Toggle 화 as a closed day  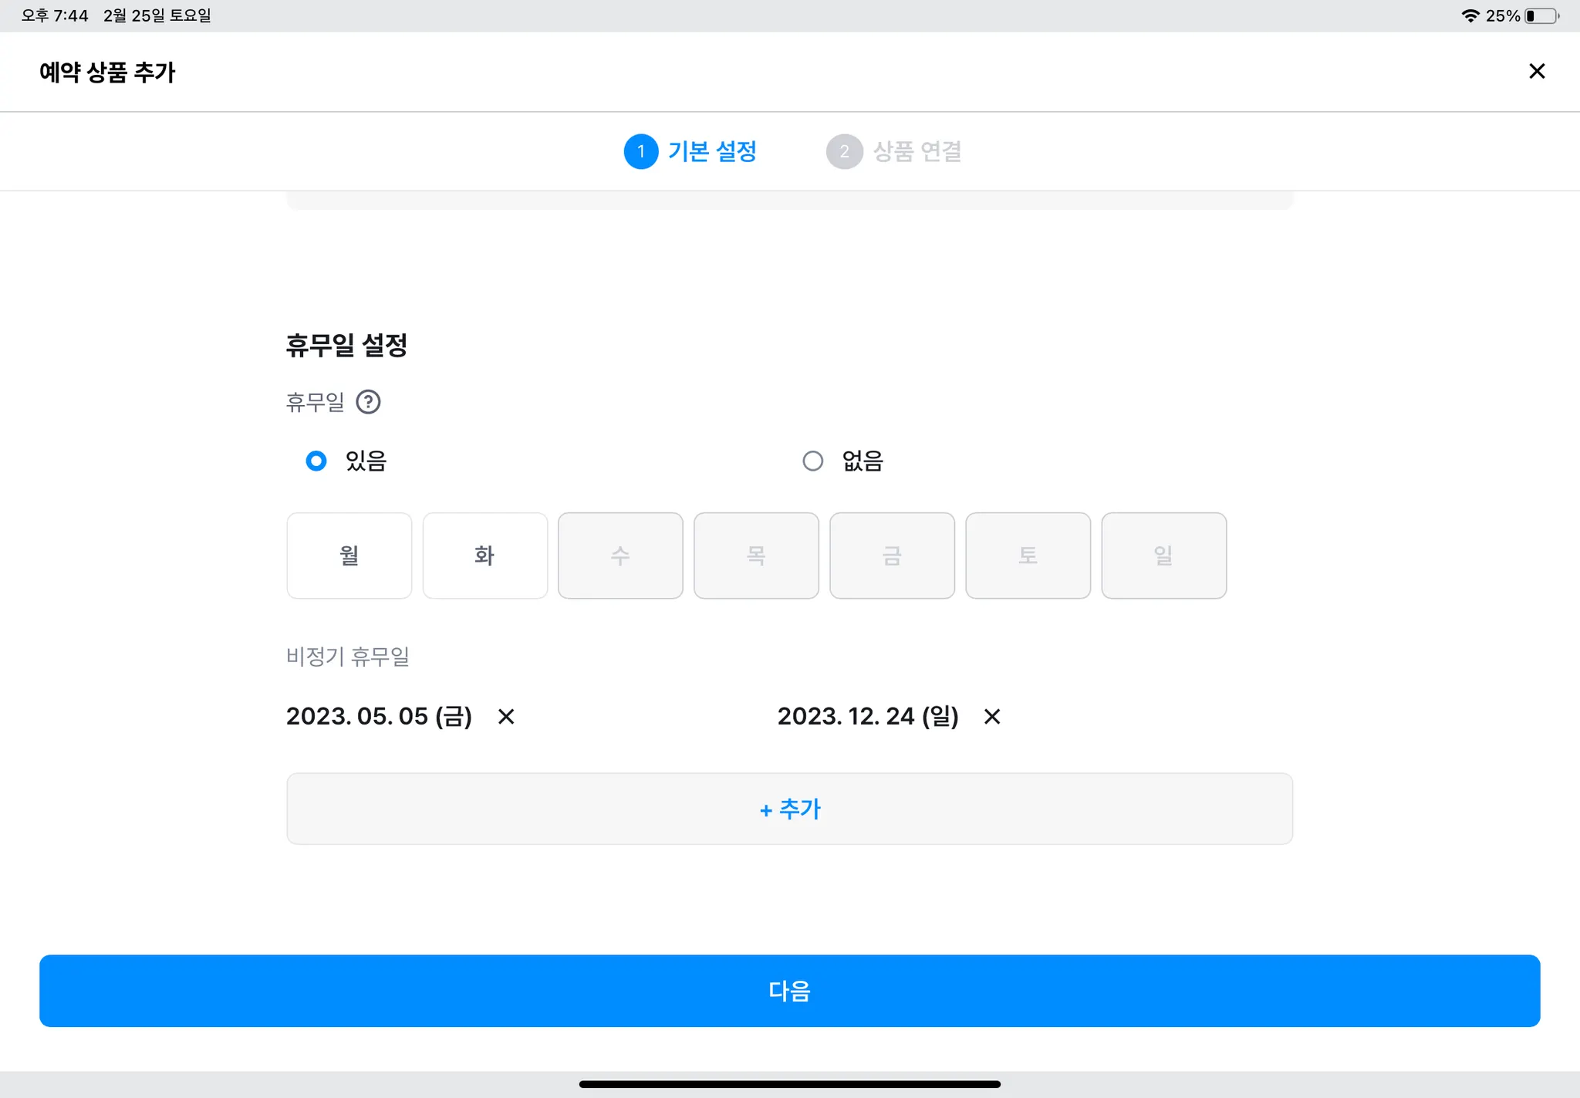485,556
